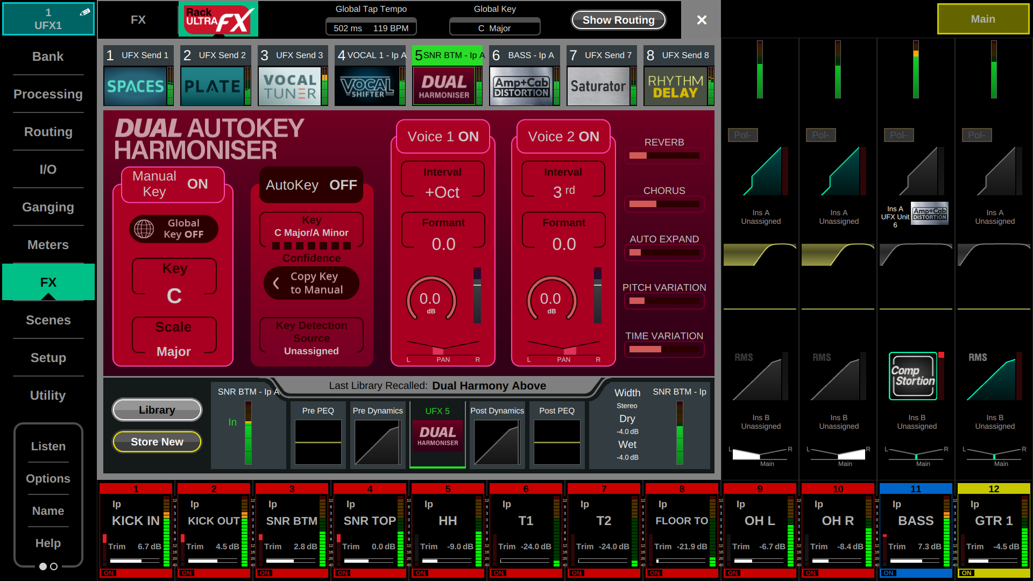Viewport: 1033px width, 581px height.
Task: Click the Show Routing button
Action: pyautogui.click(x=618, y=20)
